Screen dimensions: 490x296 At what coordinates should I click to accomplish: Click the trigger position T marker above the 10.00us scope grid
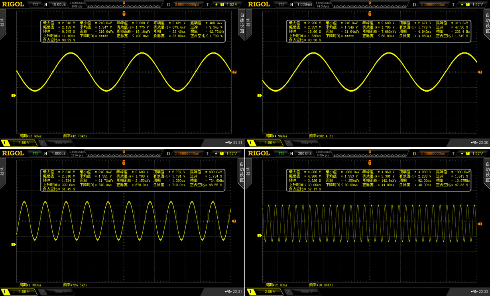coord(124,13)
